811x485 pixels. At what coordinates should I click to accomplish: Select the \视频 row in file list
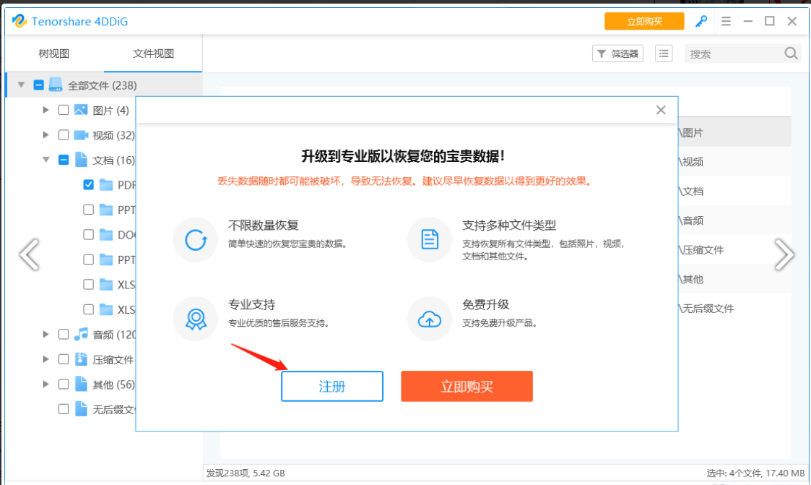(734, 162)
